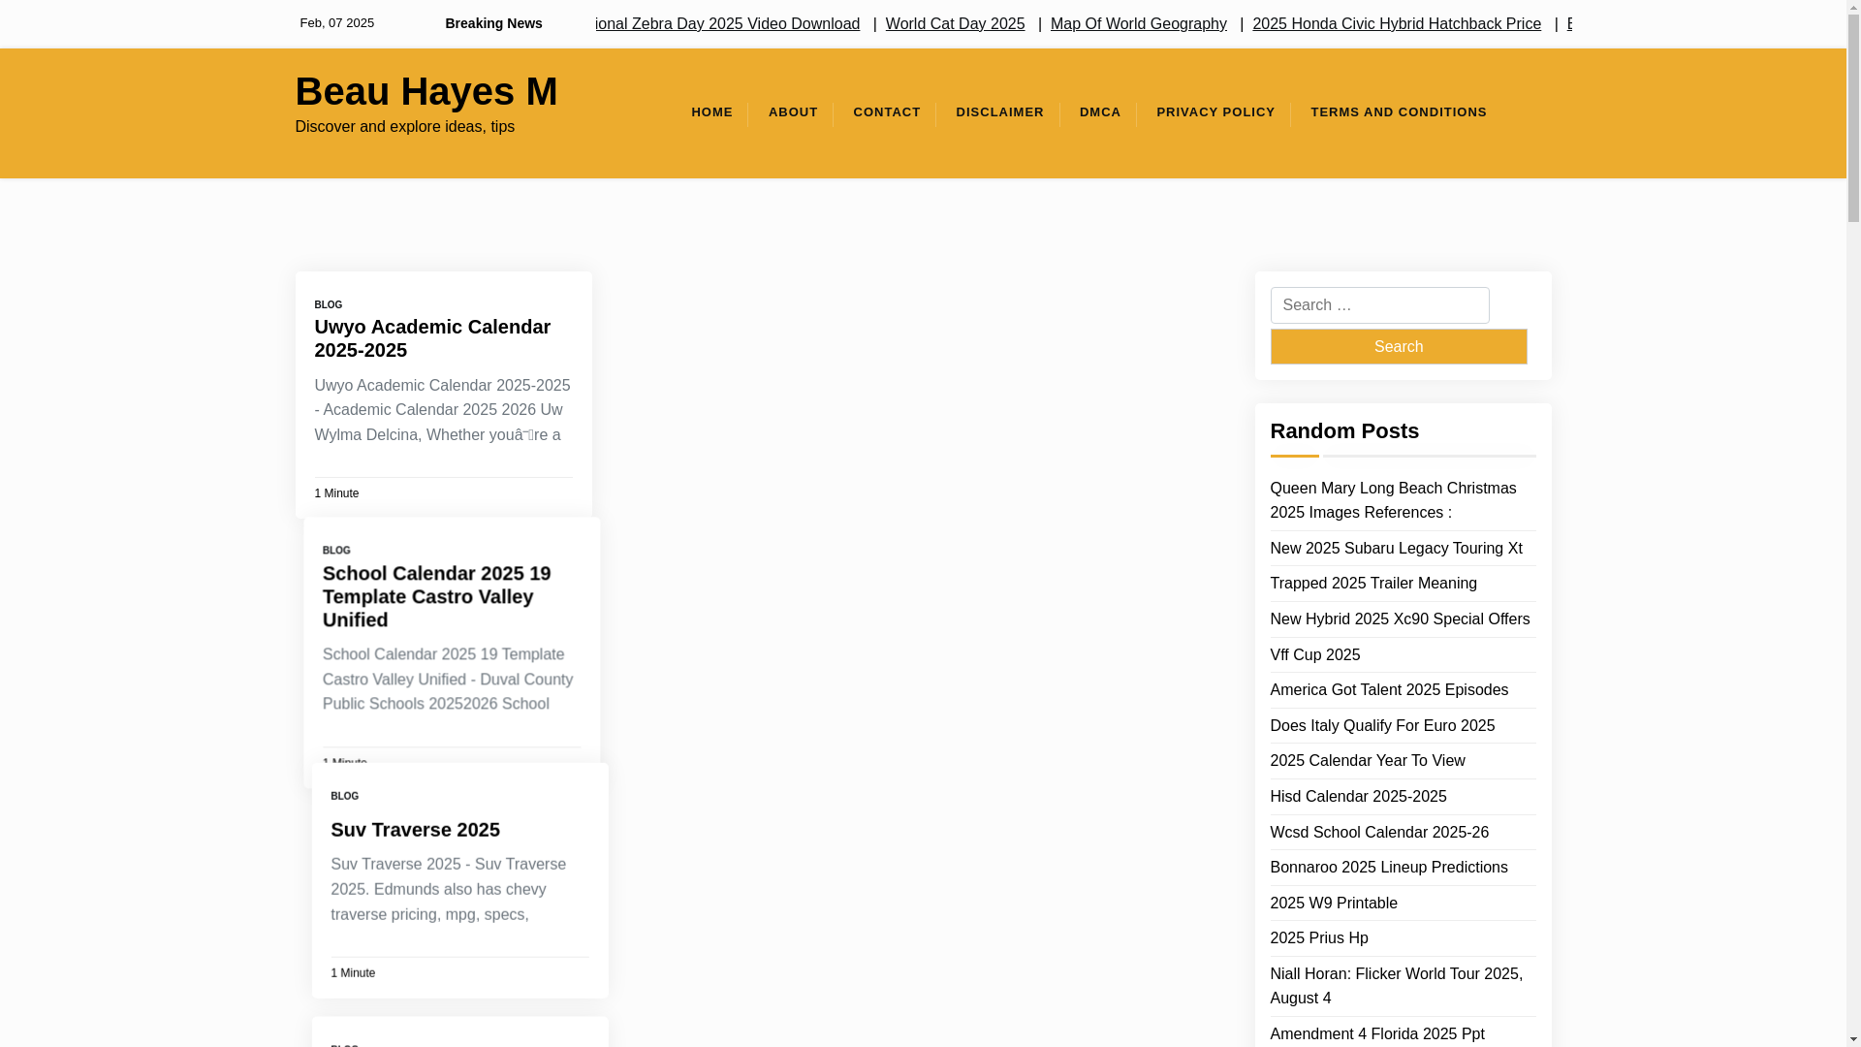Image resolution: width=1861 pixels, height=1047 pixels.
Task: Open the CONTACT page
Action: (887, 112)
